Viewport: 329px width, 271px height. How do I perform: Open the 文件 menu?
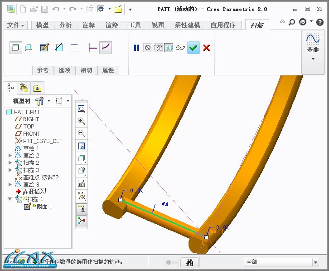pyautogui.click(x=15, y=25)
